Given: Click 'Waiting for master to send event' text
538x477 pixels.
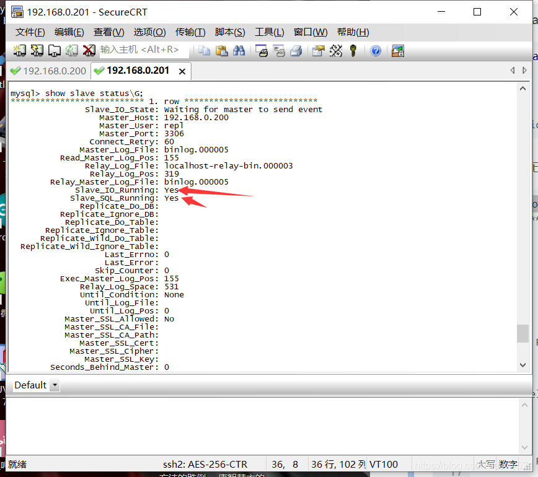Looking at the screenshot, I should [x=243, y=110].
